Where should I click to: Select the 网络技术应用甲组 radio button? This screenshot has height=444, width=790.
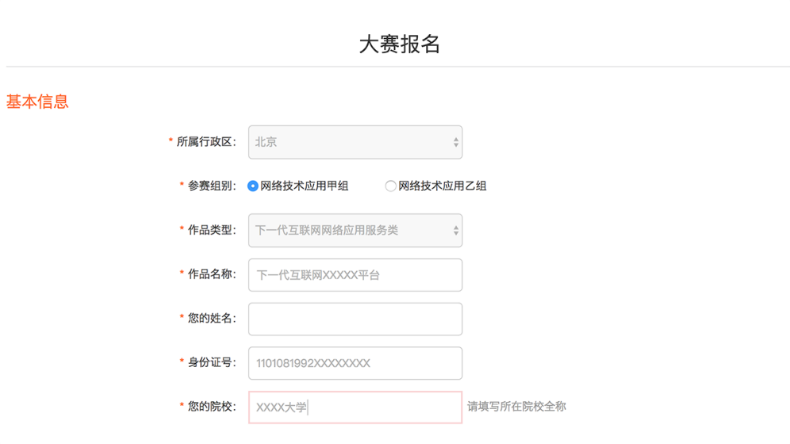point(253,186)
